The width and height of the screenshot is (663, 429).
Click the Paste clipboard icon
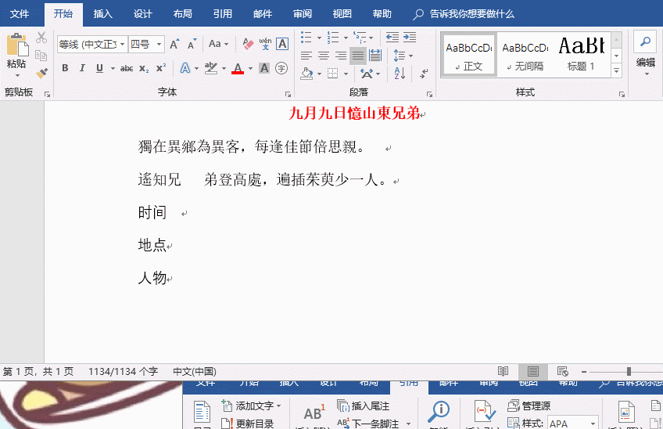pos(17,45)
